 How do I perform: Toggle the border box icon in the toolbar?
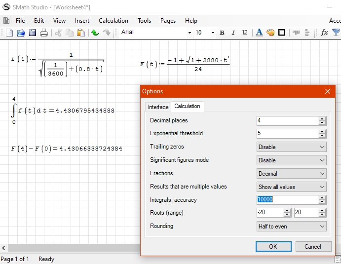click(x=282, y=33)
